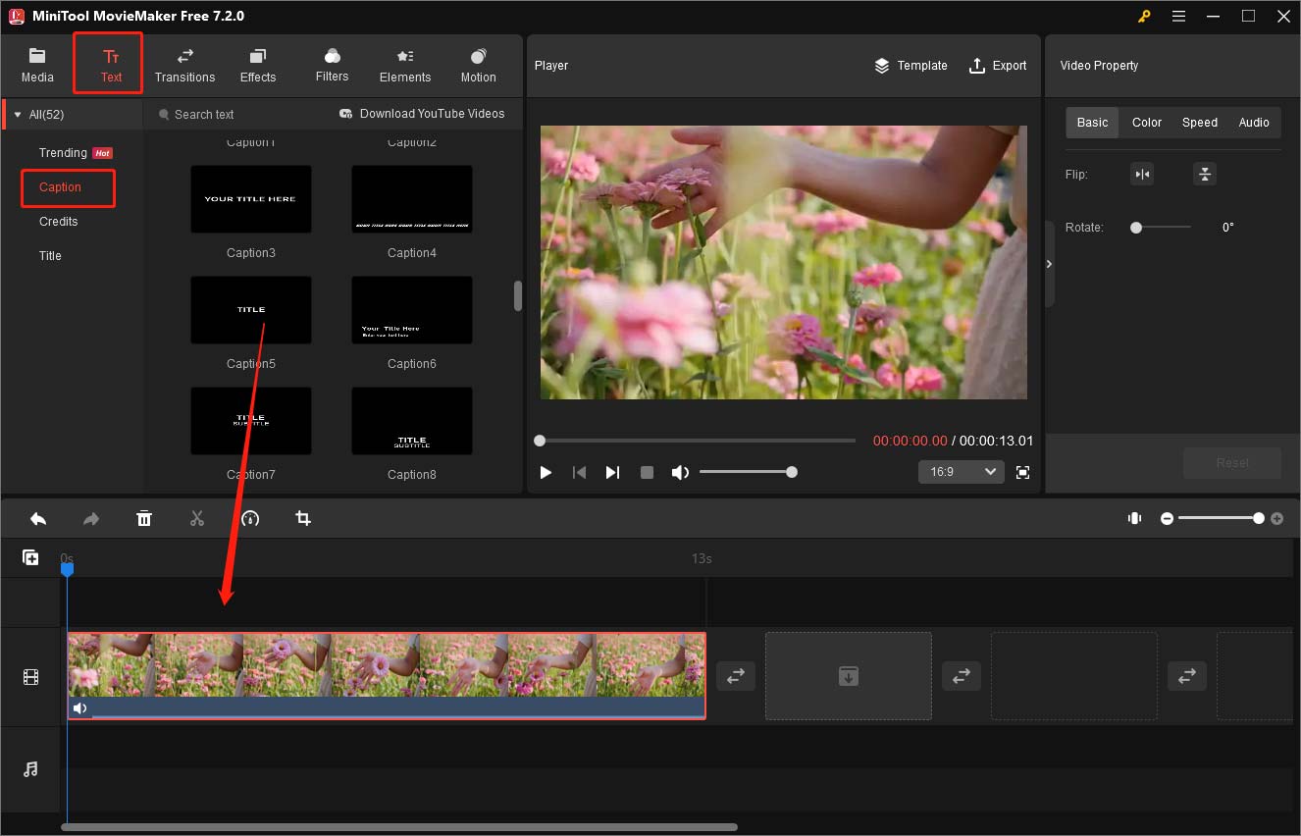Screen dimensions: 1301x836
Task: Play the video preview
Action: (x=546, y=472)
